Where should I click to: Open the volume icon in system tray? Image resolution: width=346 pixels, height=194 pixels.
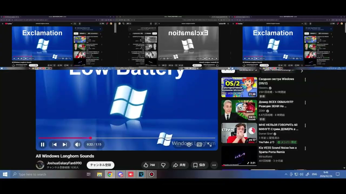point(301,174)
